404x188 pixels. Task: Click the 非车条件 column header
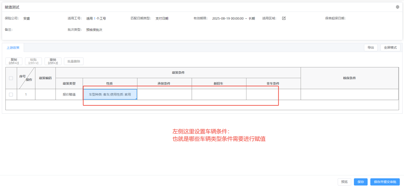273,83
